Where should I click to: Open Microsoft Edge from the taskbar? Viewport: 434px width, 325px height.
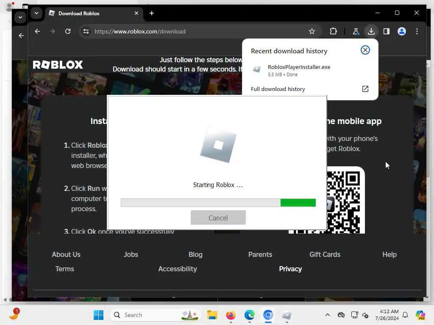pyautogui.click(x=249, y=315)
